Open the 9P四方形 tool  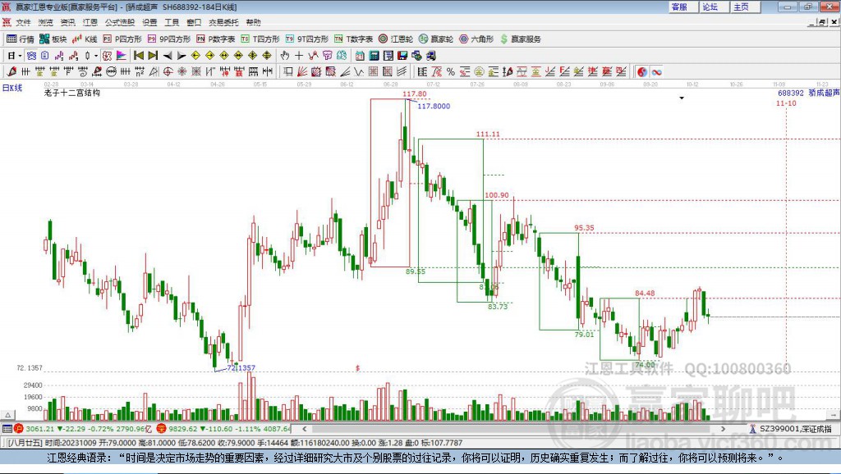[169, 39]
